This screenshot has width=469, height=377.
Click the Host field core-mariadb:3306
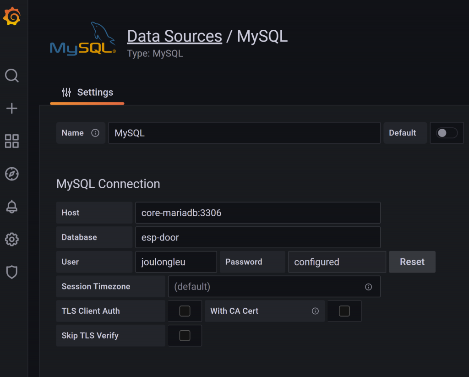pos(258,213)
